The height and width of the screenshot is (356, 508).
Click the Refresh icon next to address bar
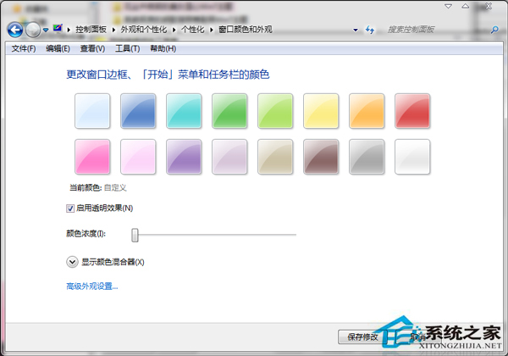pyautogui.click(x=370, y=31)
